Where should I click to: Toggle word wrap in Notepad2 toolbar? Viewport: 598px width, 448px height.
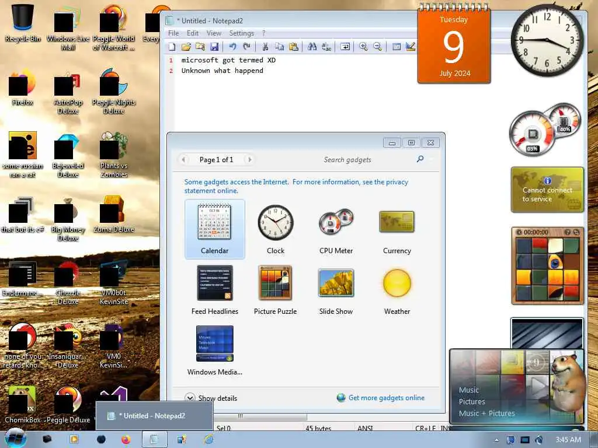coord(345,47)
